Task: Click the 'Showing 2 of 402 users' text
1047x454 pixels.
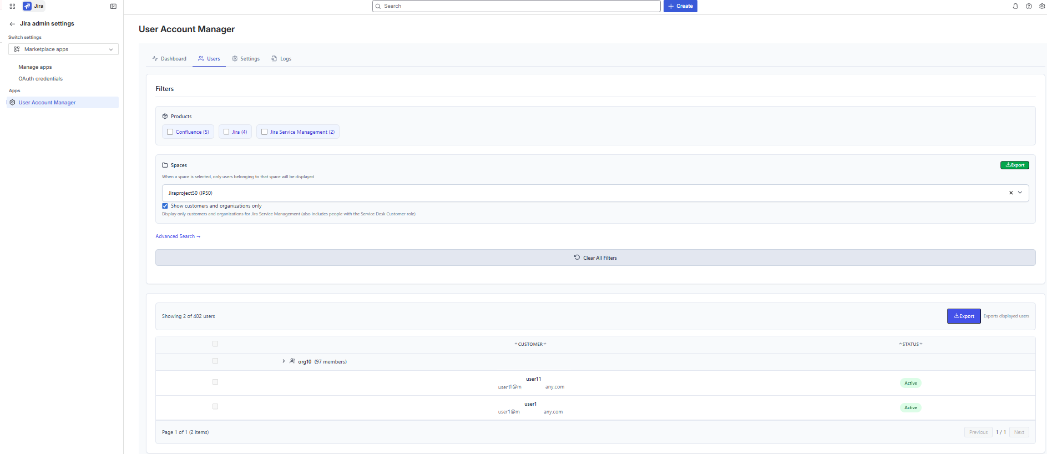Action: (188, 316)
